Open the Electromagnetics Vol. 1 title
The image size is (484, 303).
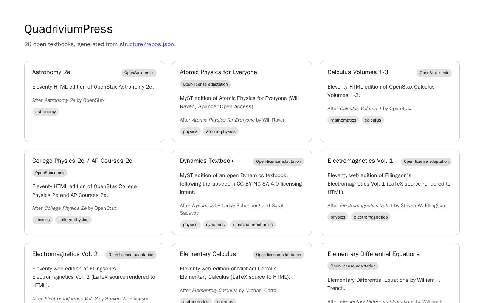point(360,161)
